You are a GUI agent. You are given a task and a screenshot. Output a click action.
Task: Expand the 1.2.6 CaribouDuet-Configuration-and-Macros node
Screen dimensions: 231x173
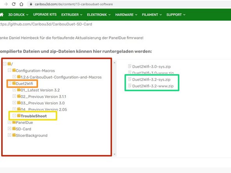pos(14,77)
